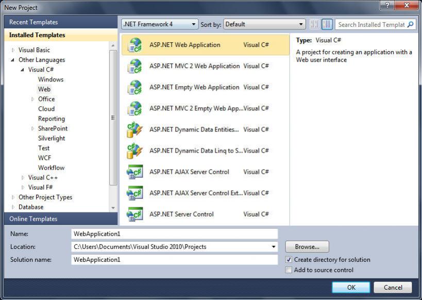
Task: Click the OK button
Action: [x=351, y=287]
